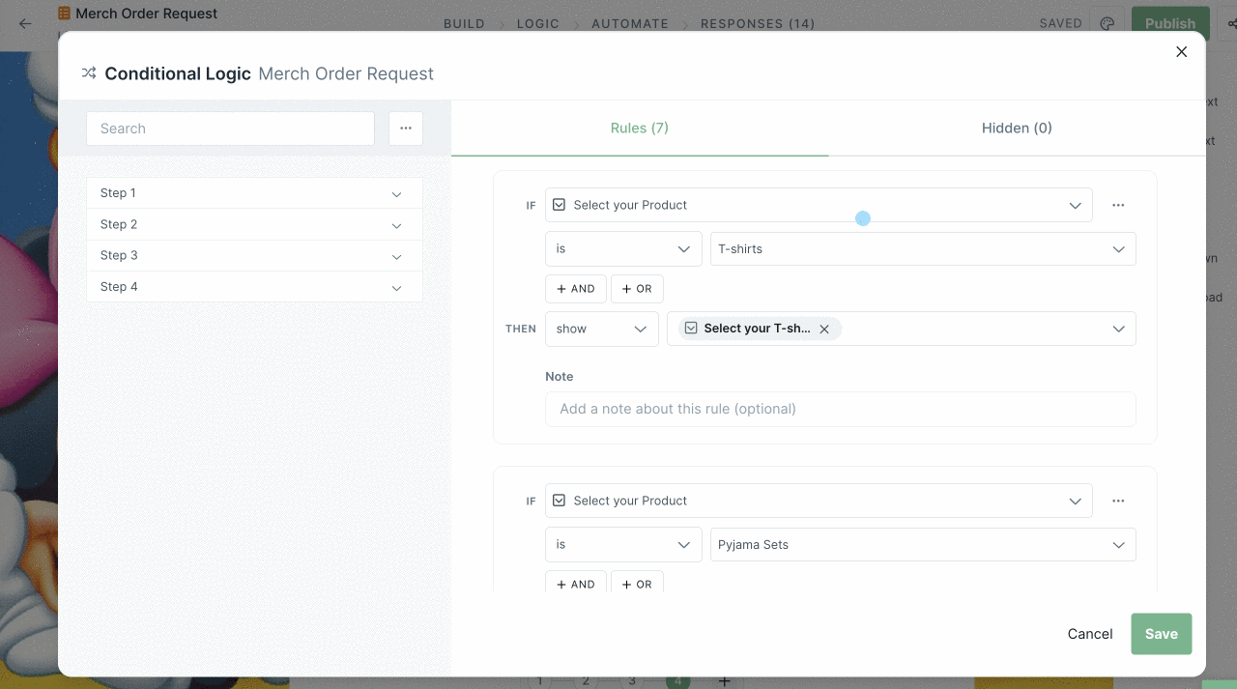Open the theme palette icon near Publish
Viewport: 1237px width, 689px height.
1108,23
